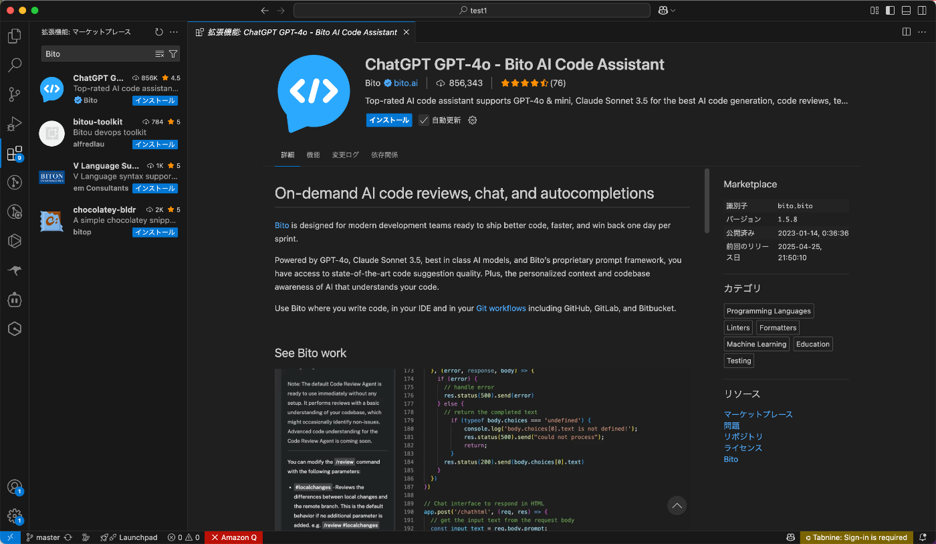Open the Explorer view in activity bar
Screen dimensions: 936x544
[14, 35]
